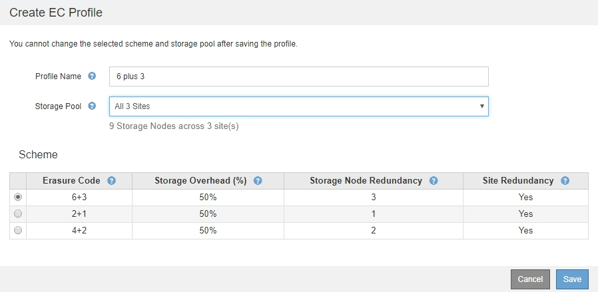Open help for the Erasure Code column
This screenshot has height=292, width=598.
click(111, 181)
